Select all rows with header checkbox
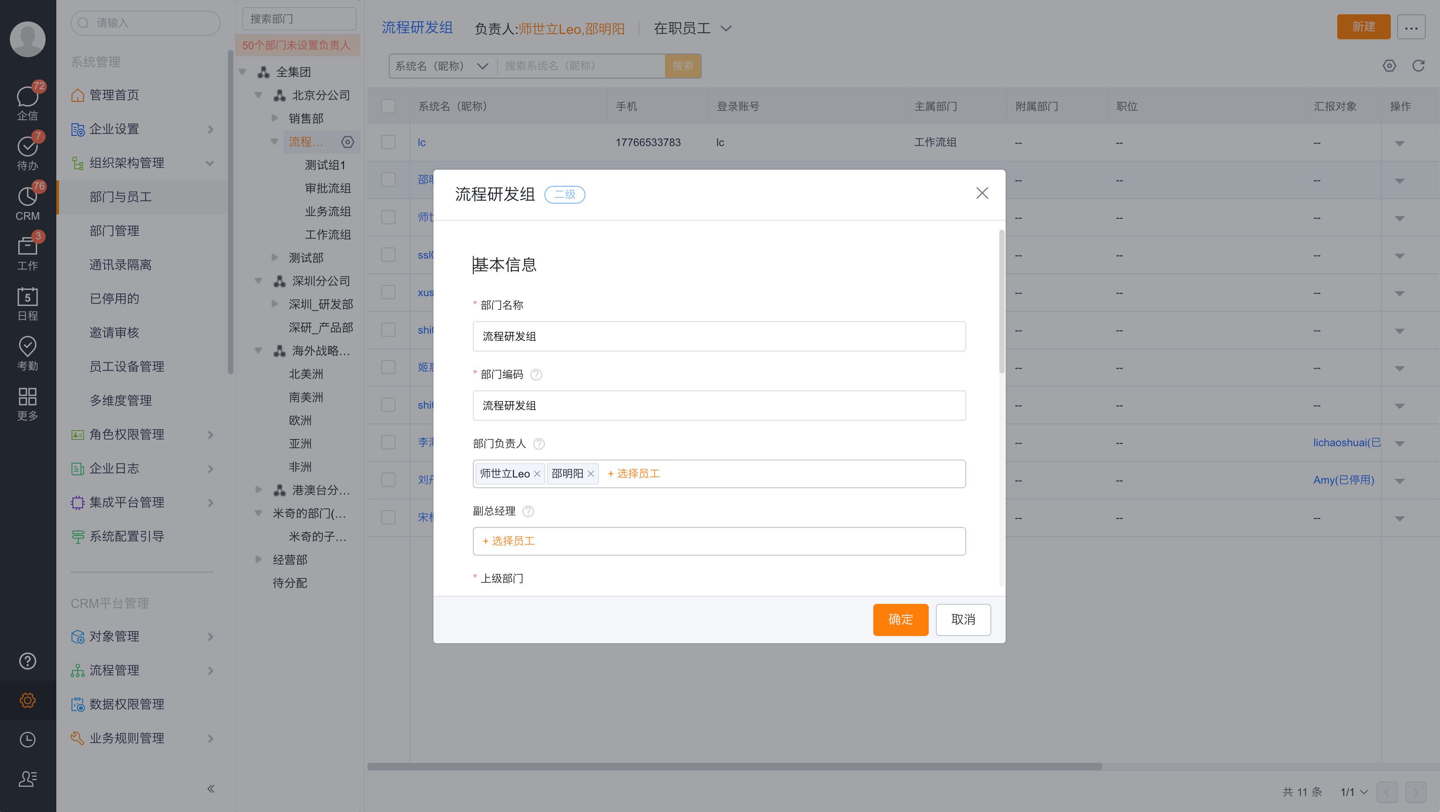The height and width of the screenshot is (812, 1440). point(388,105)
